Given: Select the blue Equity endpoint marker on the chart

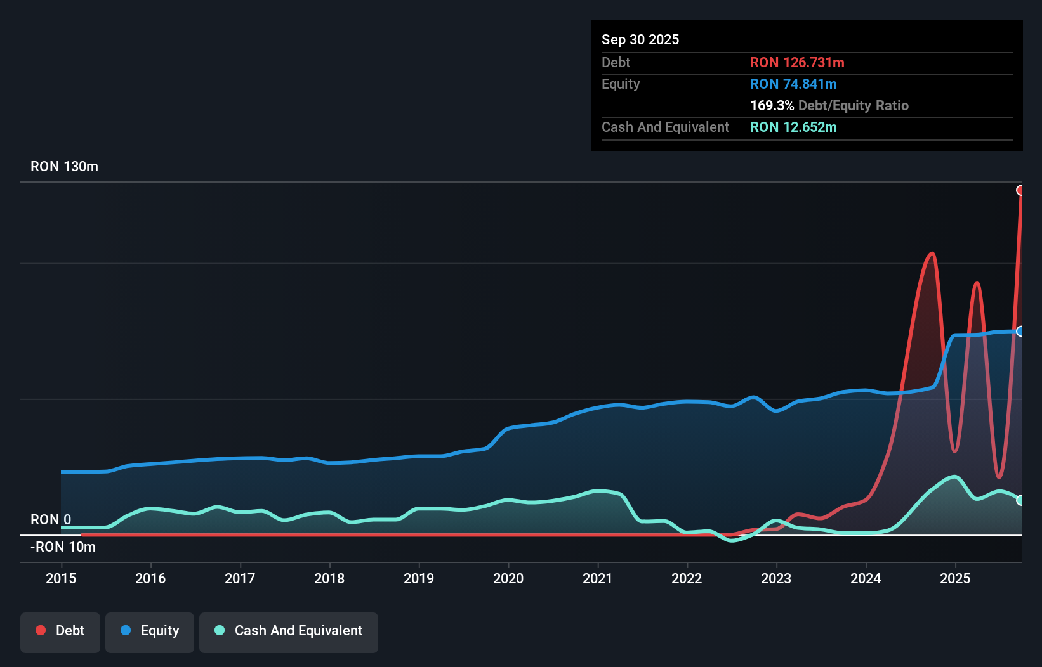Looking at the screenshot, I should coord(1021,332).
